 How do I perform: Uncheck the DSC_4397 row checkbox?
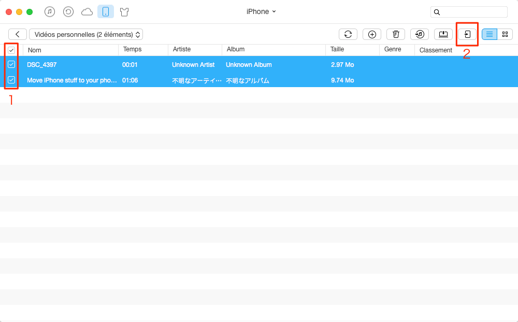[11, 64]
